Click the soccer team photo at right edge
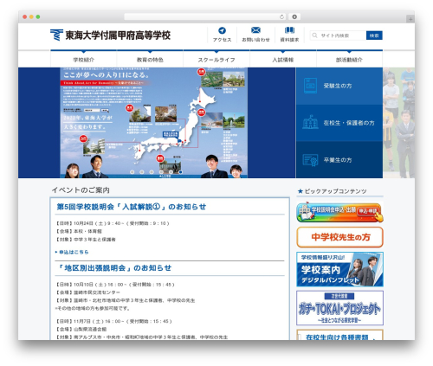433x366 pixels. click(x=399, y=123)
